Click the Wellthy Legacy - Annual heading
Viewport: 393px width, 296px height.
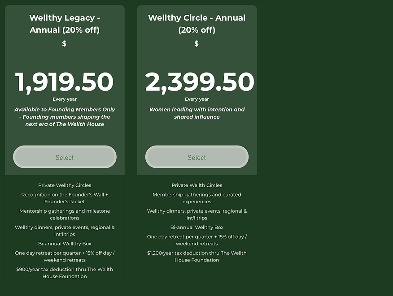click(x=65, y=24)
